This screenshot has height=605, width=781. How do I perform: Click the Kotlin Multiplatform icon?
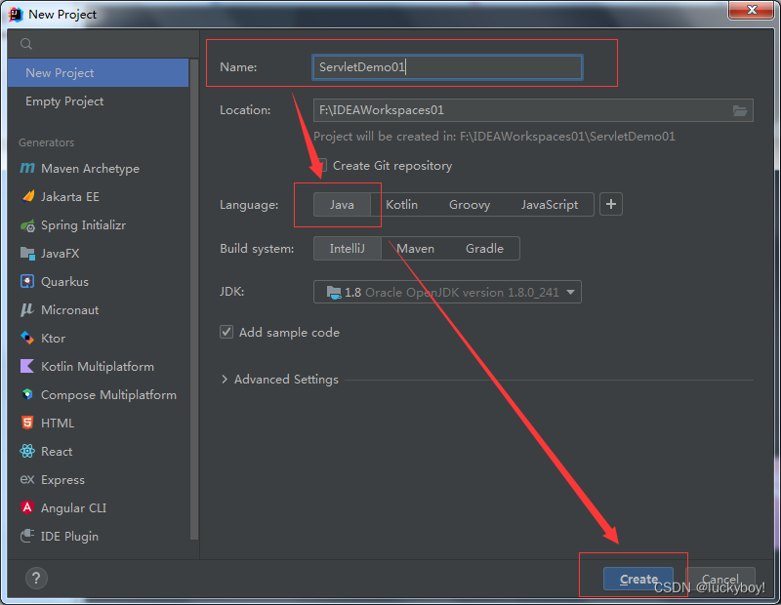click(x=27, y=367)
